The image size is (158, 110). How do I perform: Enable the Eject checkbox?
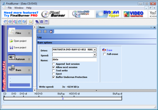tap(53, 74)
